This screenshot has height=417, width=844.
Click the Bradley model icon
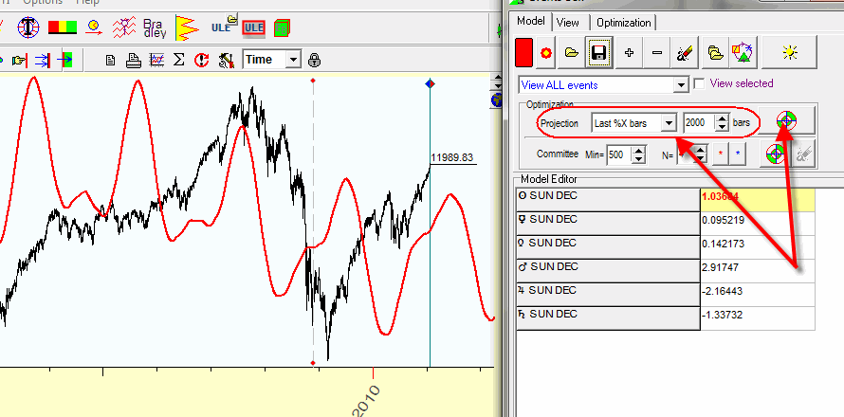click(155, 27)
